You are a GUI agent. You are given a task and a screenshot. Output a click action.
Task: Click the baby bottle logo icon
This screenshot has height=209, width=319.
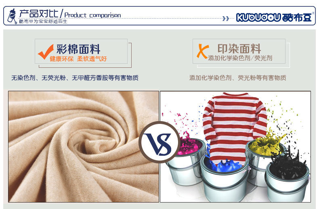[12, 16]
